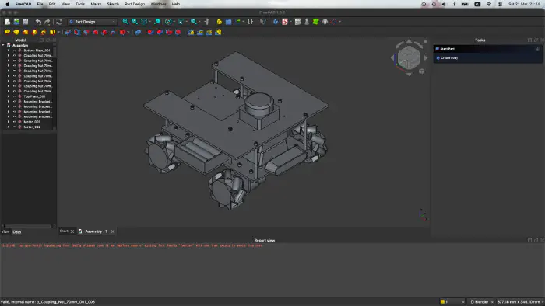Click the Wi-Fi icon in the menu bar
This screenshot has height=306, width=545.
(x=489, y=4)
